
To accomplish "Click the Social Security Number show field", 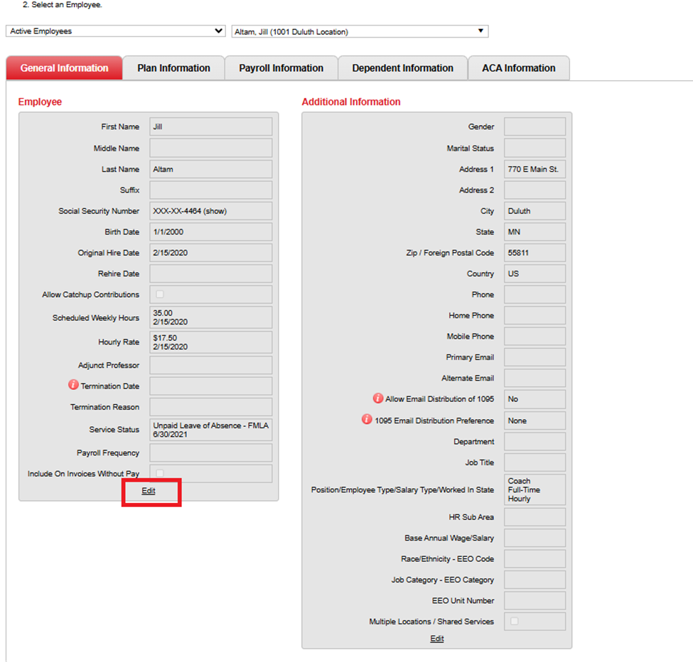I will pyautogui.click(x=210, y=211).
